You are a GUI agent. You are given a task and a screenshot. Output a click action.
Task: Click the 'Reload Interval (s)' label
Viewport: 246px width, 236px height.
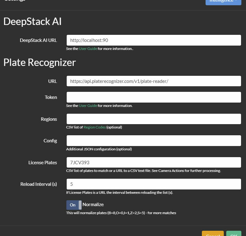39,184
